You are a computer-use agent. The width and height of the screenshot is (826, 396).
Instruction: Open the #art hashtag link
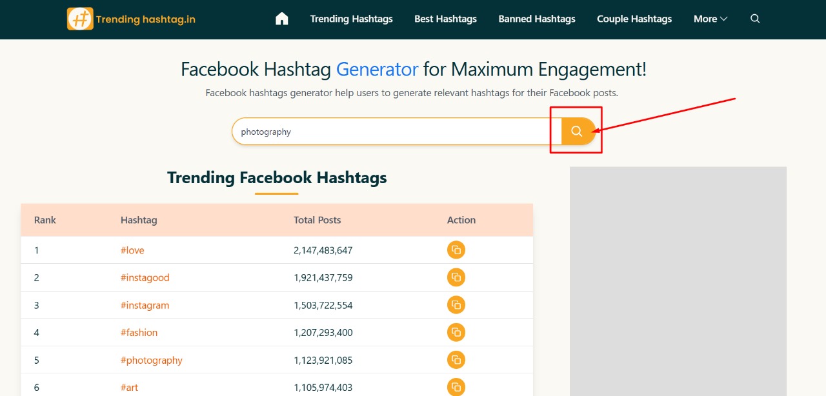tap(129, 387)
